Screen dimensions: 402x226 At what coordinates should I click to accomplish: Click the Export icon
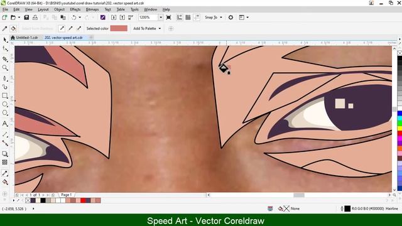pyautogui.click(x=122, y=18)
